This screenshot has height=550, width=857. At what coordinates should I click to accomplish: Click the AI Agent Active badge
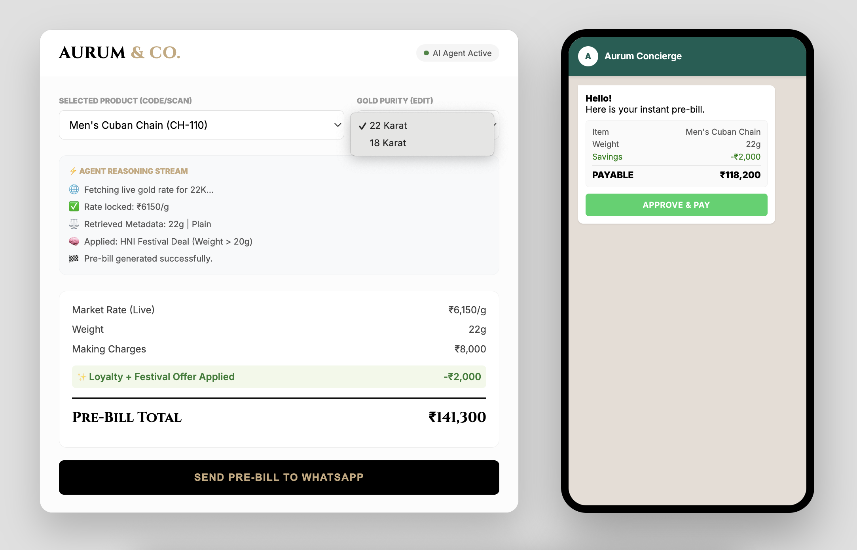tap(457, 53)
